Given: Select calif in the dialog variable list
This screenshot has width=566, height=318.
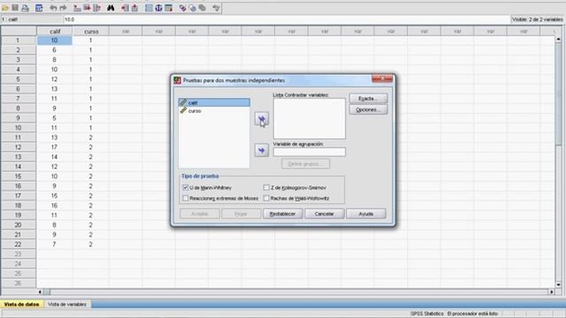Looking at the screenshot, I should click(x=214, y=102).
